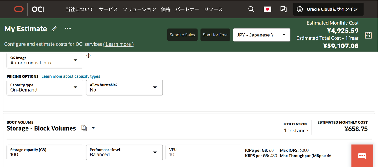
Task: Click the disabled VPU field
Action: tap(204, 152)
